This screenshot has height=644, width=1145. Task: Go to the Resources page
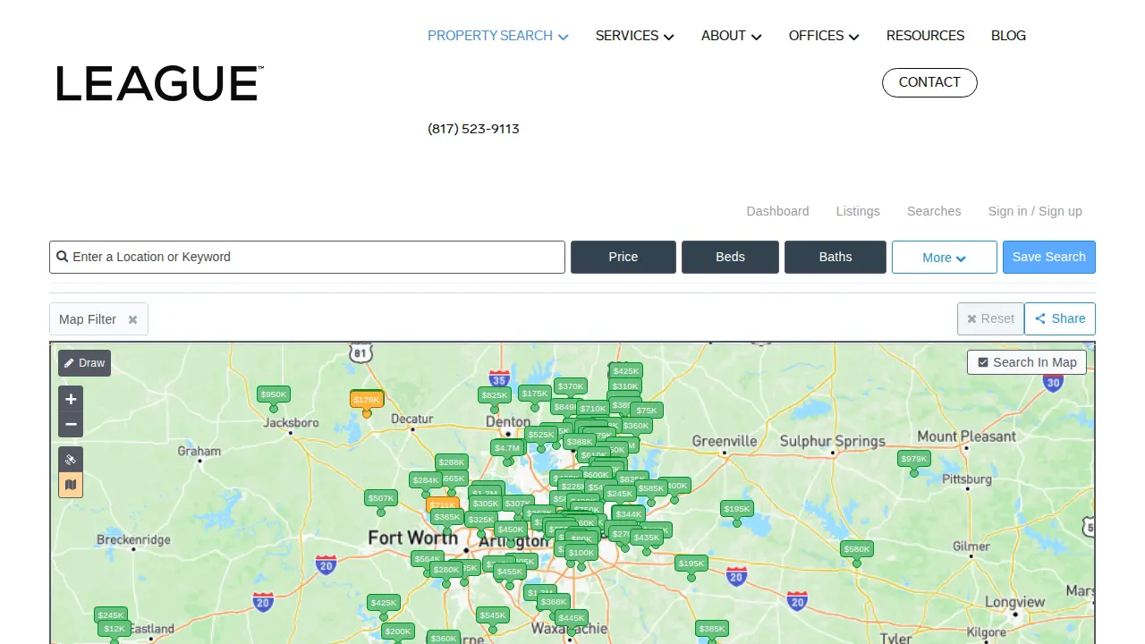click(925, 36)
